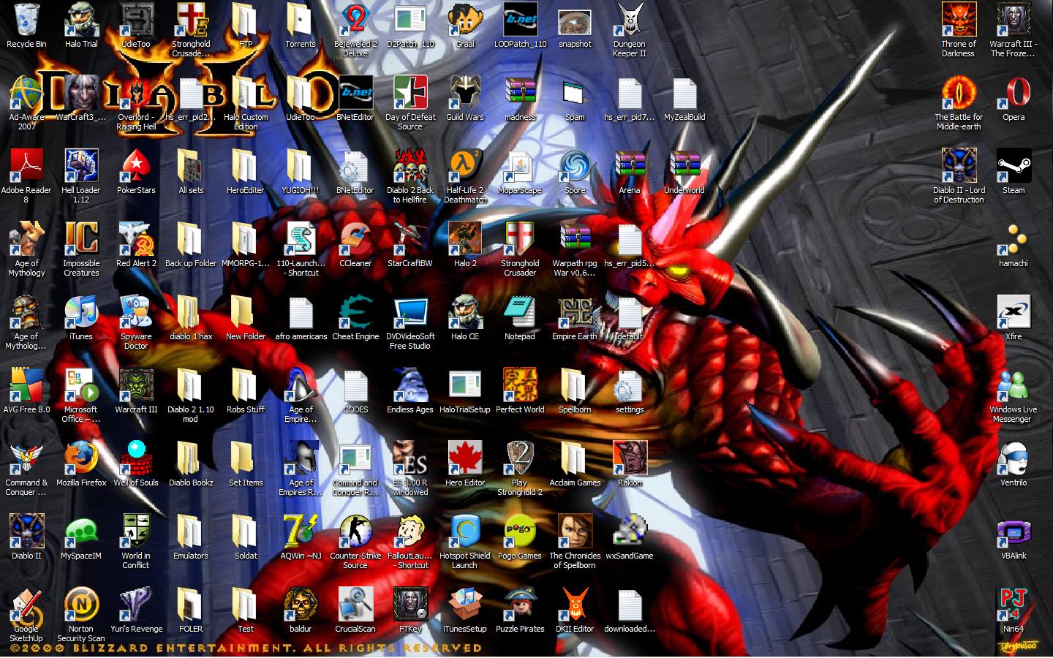Select the Torrents folder
The width and height of the screenshot is (1053, 658).
(x=301, y=20)
